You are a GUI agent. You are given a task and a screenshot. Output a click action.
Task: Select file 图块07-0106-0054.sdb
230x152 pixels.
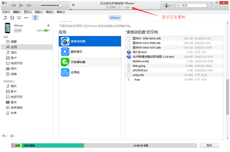pos(174,38)
